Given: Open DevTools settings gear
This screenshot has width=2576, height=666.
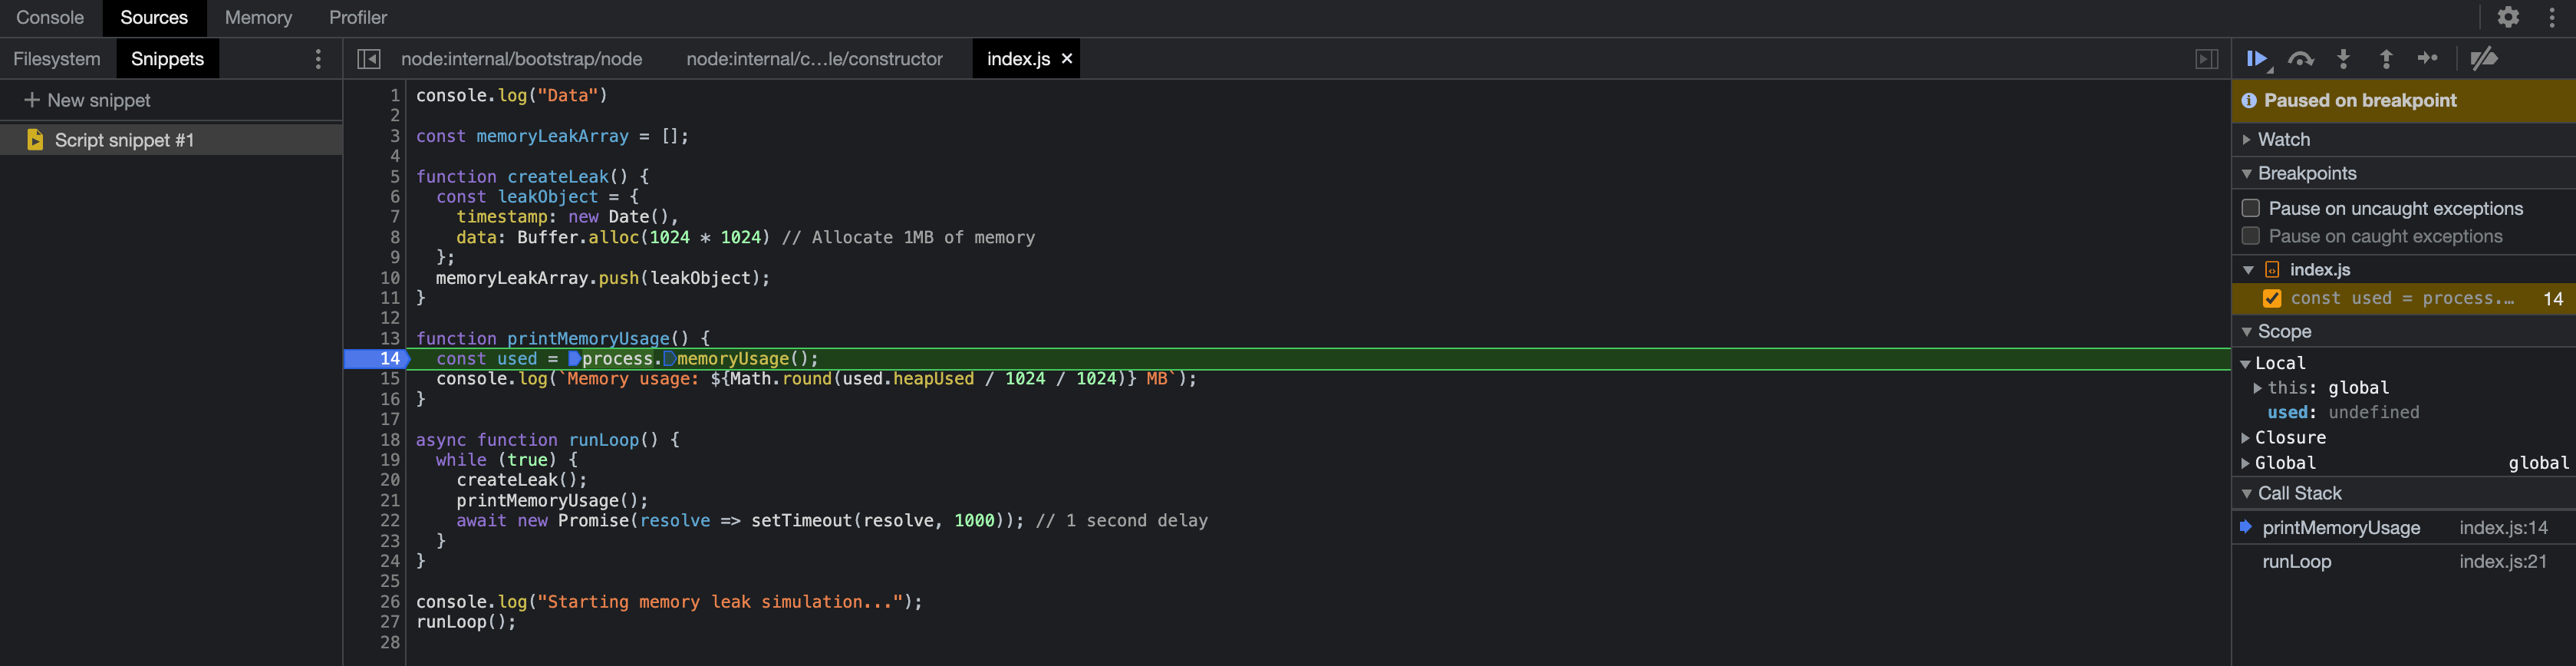Looking at the screenshot, I should click(x=2507, y=17).
